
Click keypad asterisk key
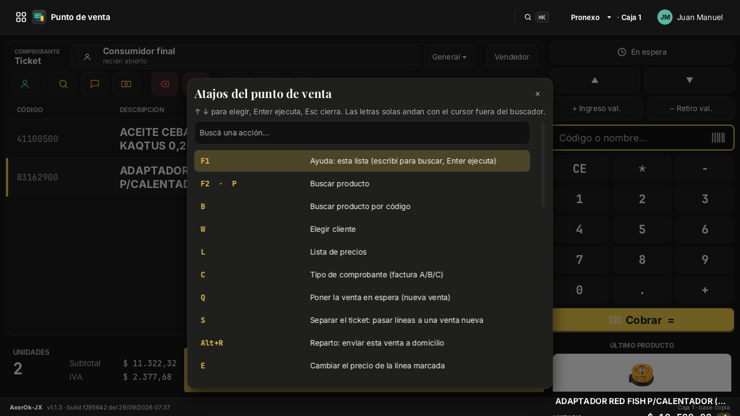tap(642, 168)
